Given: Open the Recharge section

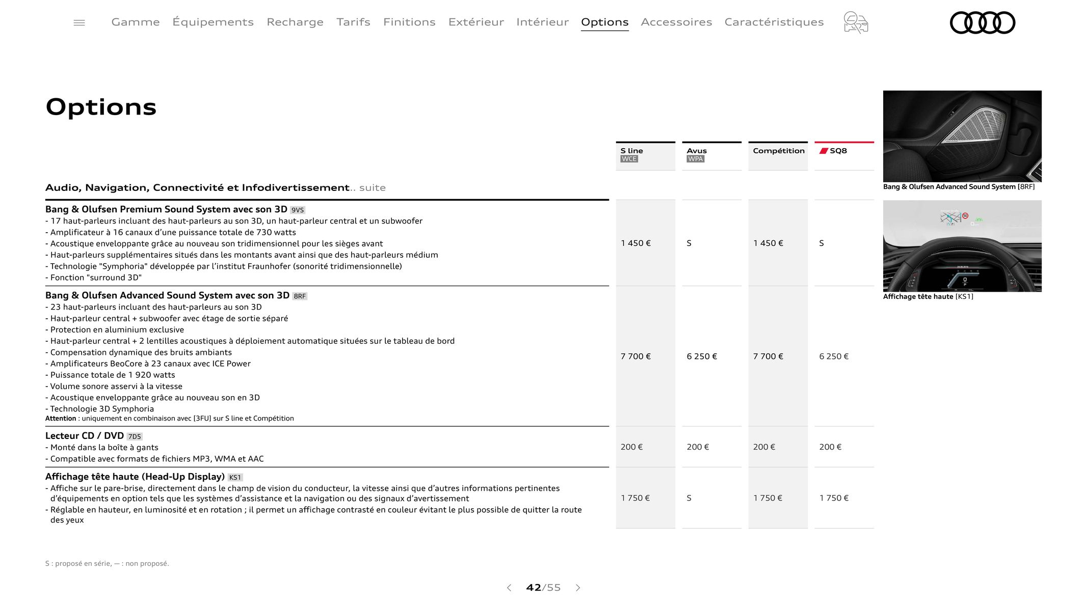Looking at the screenshot, I should 295,22.
